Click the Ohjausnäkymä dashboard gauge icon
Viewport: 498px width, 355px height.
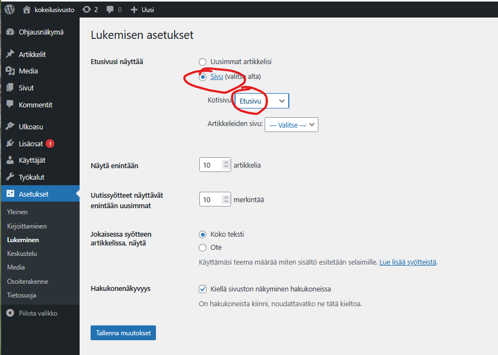[10, 32]
